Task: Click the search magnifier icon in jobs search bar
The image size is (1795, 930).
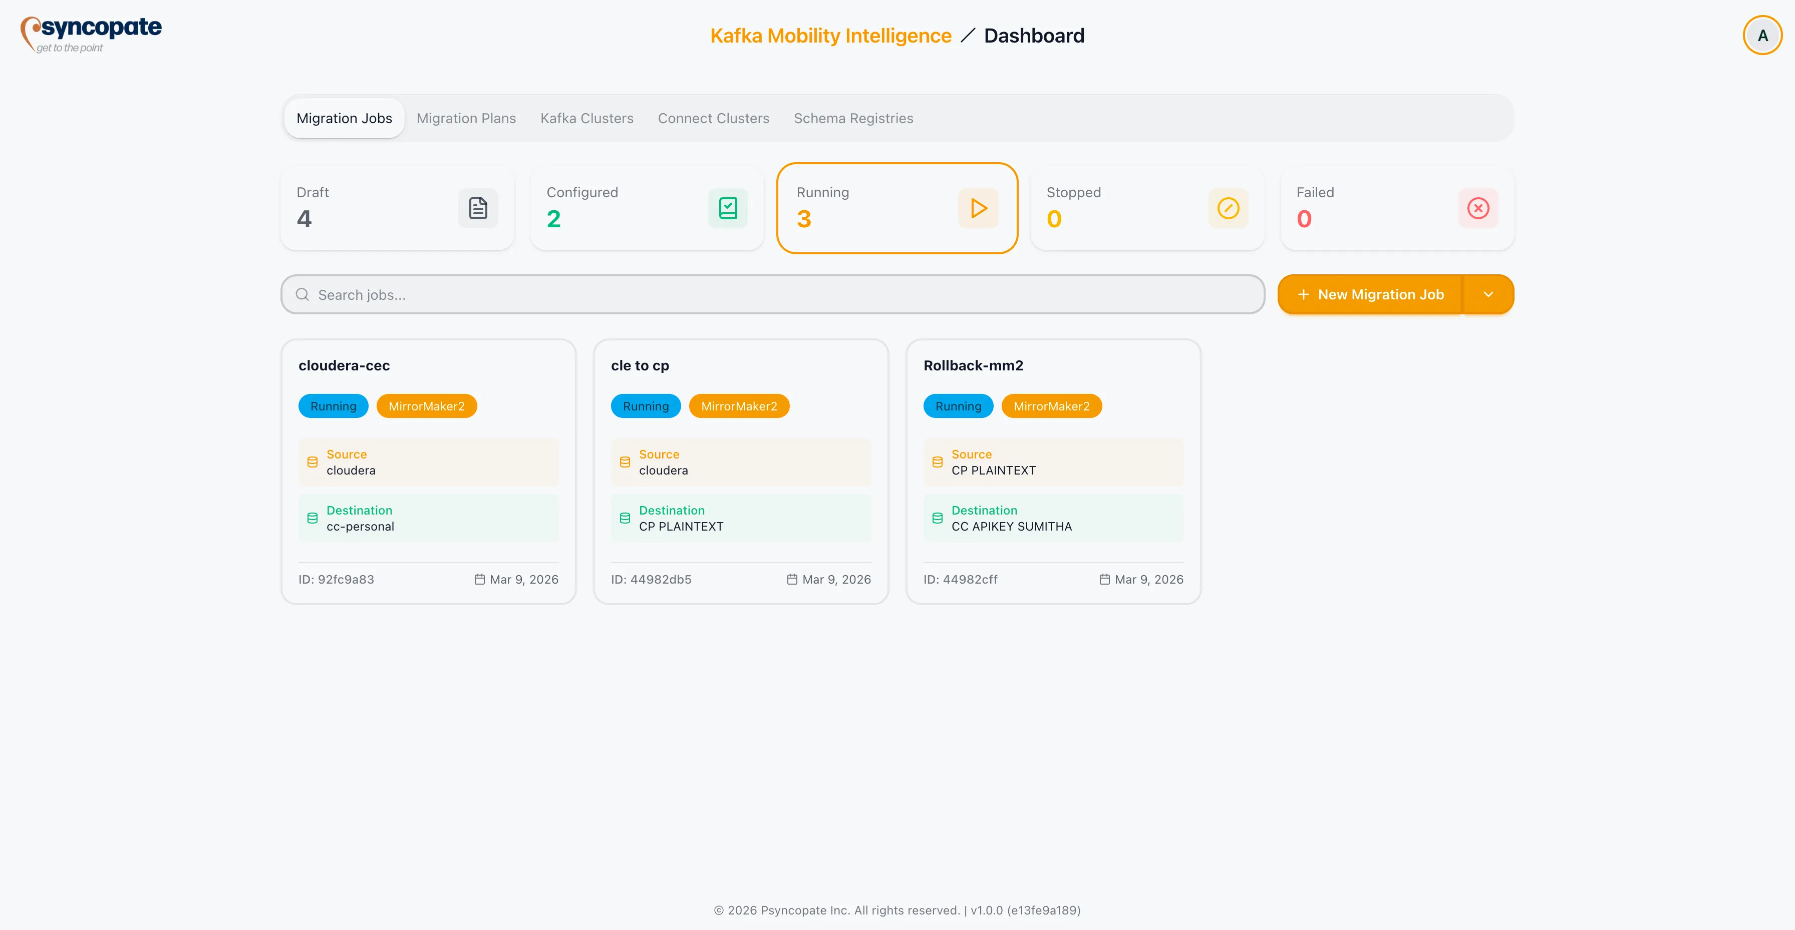Action: [302, 294]
